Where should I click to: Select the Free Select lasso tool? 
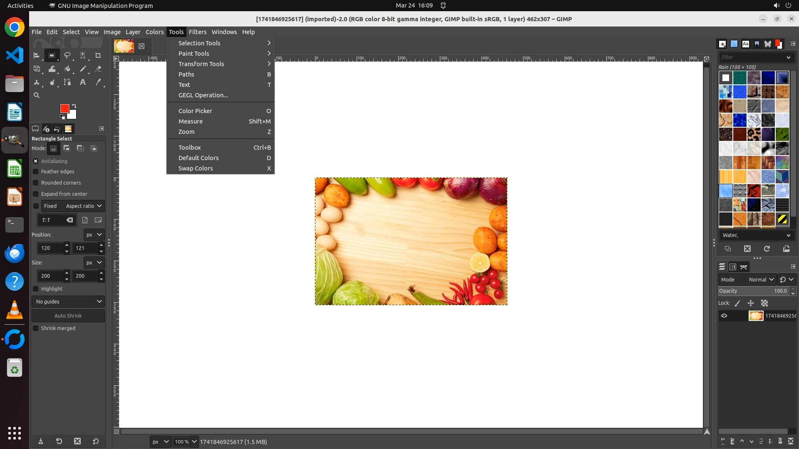tap(67, 55)
